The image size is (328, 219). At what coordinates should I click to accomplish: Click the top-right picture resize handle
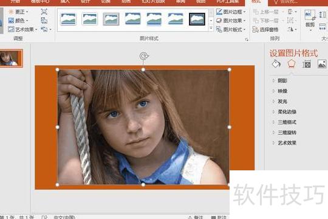click(x=229, y=69)
